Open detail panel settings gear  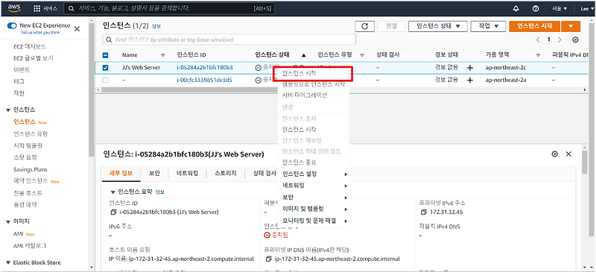(554, 154)
